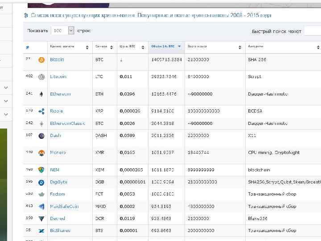The image size is (321, 241).
Task: Open the Decred link
Action: click(58, 218)
